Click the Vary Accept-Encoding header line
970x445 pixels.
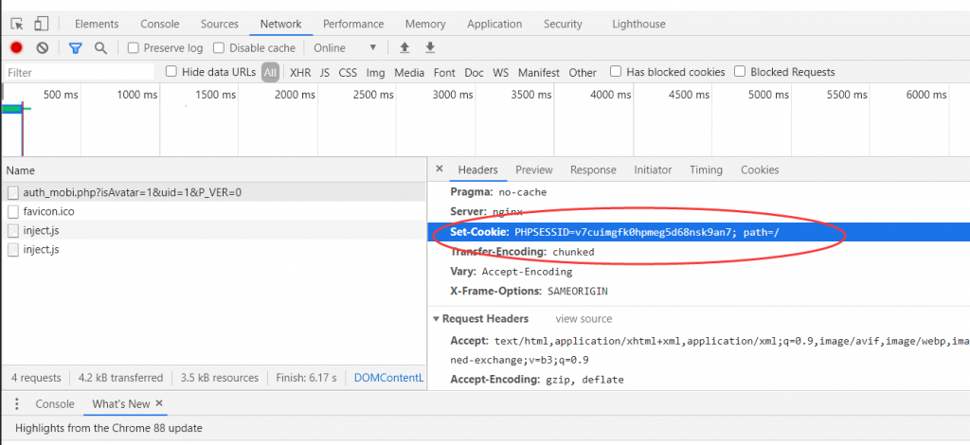tap(512, 272)
